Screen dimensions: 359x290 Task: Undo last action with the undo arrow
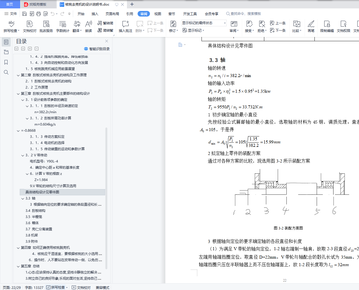[x=52, y=14]
